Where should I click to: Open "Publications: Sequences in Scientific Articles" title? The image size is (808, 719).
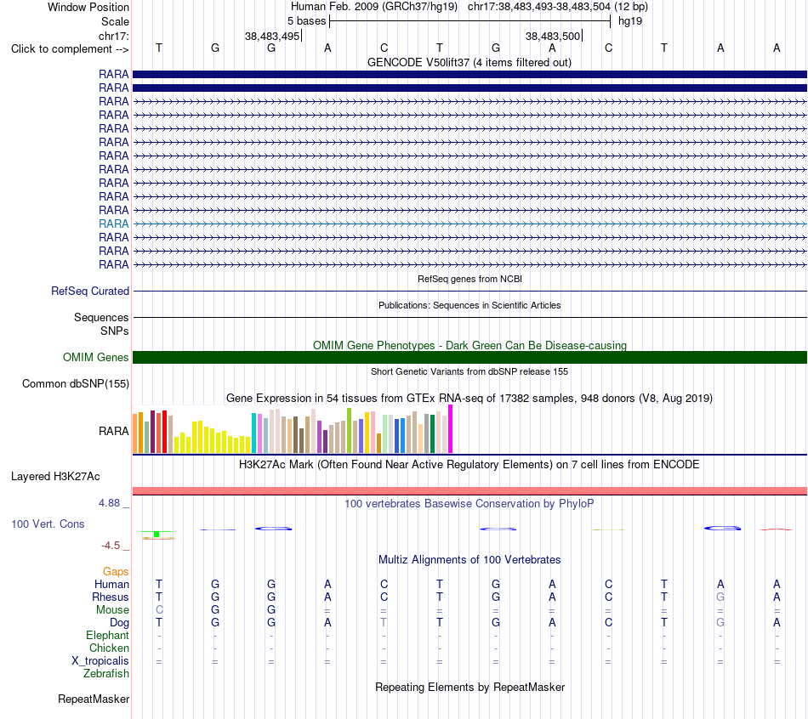click(x=469, y=305)
